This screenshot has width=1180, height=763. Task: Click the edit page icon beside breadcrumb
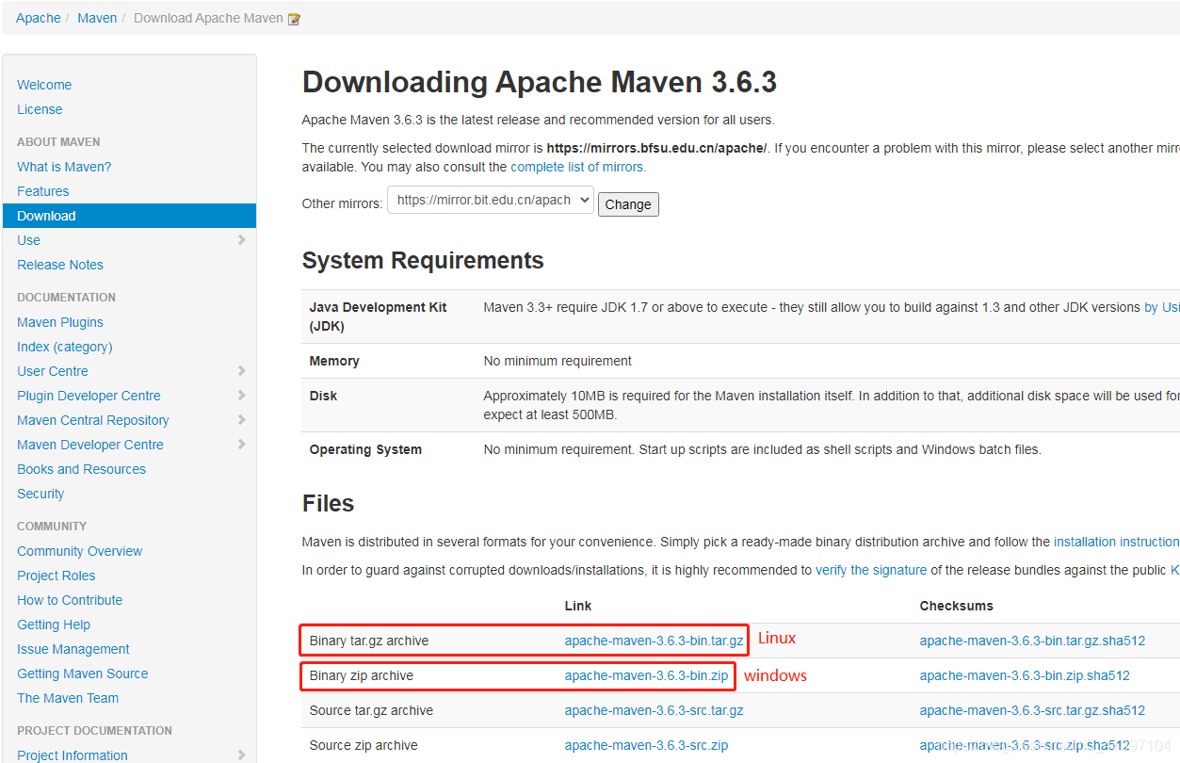tap(294, 19)
